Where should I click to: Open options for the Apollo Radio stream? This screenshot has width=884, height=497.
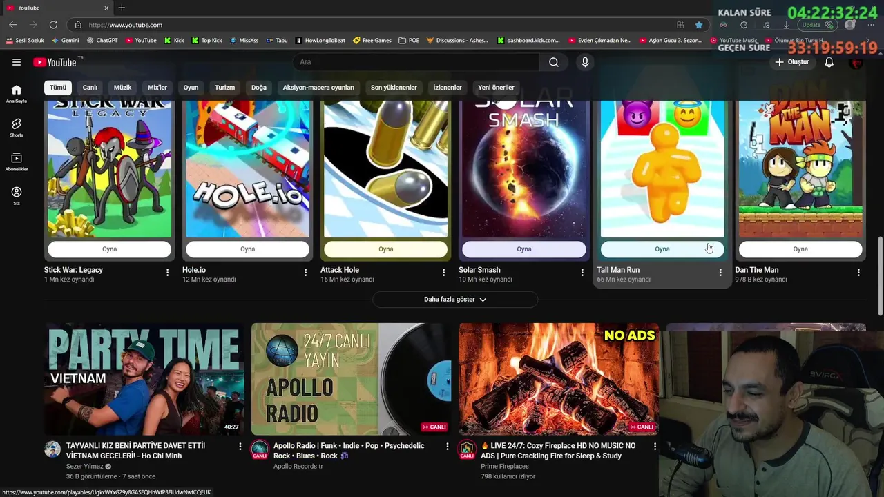448,447
